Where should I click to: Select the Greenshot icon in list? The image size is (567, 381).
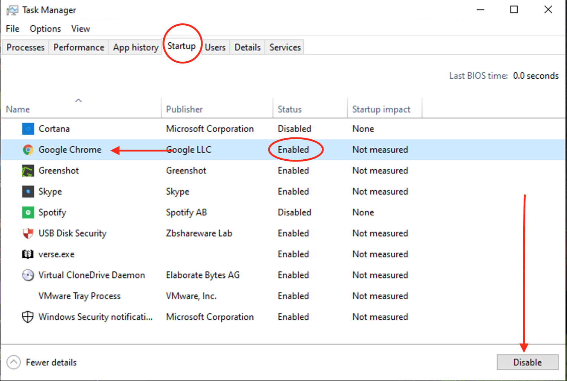point(28,171)
